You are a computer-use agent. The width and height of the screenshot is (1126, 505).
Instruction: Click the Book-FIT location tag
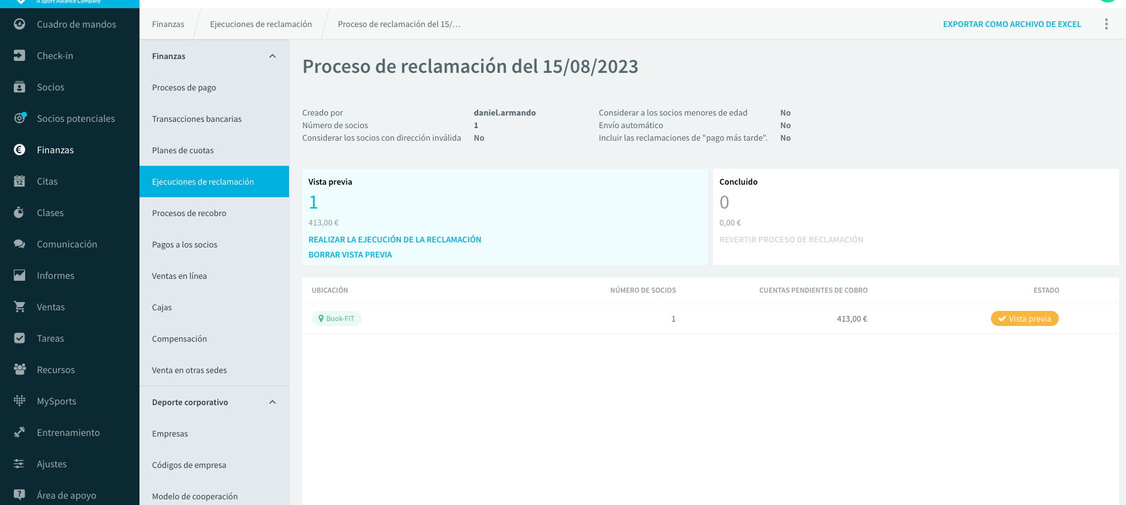click(337, 318)
